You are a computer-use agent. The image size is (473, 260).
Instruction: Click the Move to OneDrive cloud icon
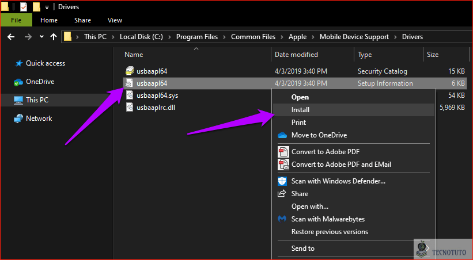pyautogui.click(x=282, y=135)
